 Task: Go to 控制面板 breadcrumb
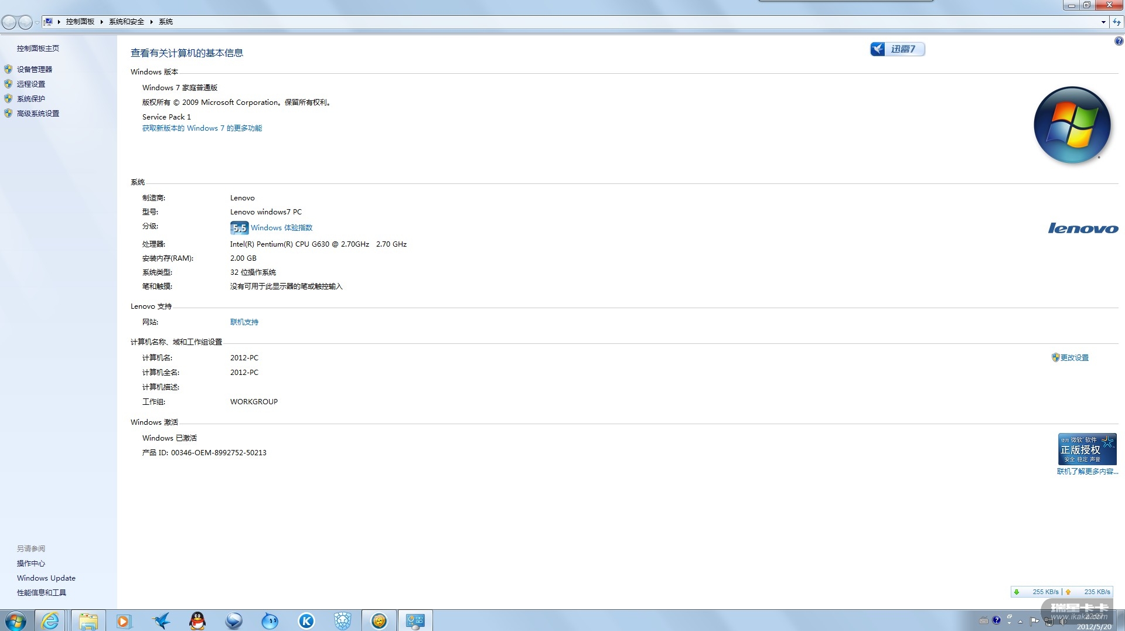click(x=80, y=22)
